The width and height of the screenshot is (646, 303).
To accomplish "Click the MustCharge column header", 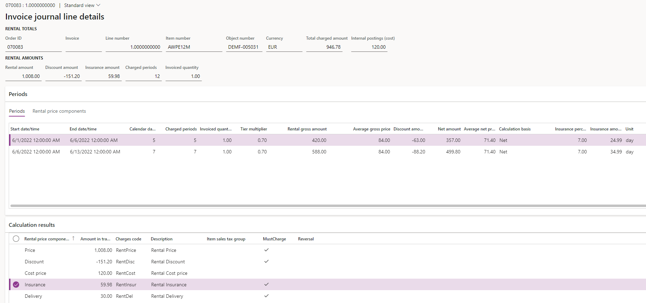I will [274, 239].
